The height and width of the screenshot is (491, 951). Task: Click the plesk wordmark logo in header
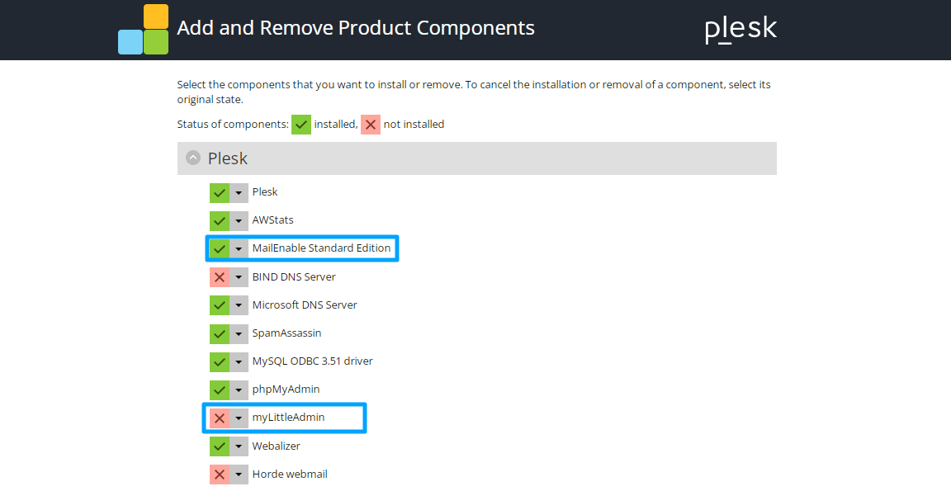740,29
